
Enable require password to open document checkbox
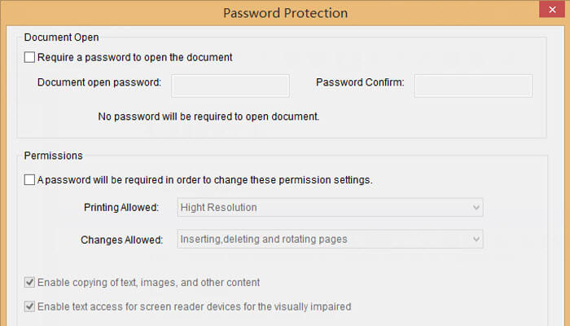coord(30,57)
